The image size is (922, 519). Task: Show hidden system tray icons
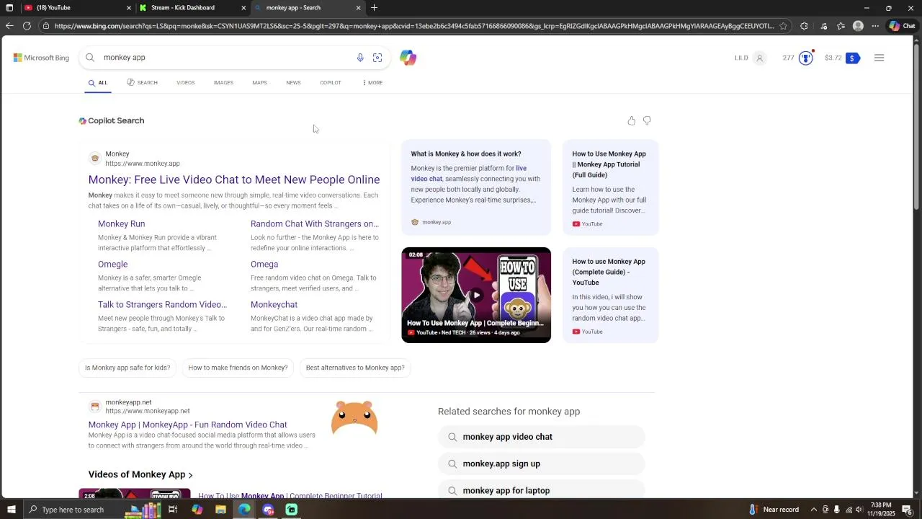[x=814, y=510]
